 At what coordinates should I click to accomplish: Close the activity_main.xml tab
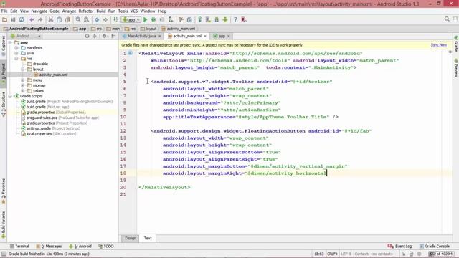click(205, 36)
